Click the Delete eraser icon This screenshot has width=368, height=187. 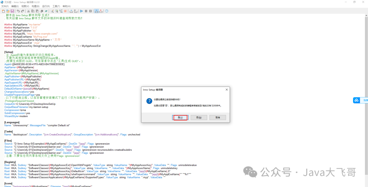click(x=42, y=11)
